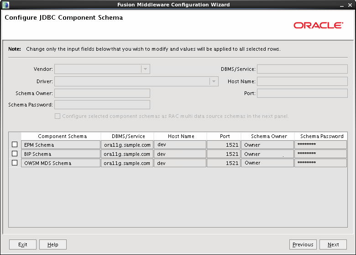Screen dimensions: 356x255
Task: Toggle the RAC multi data source checkbox
Action: coord(58,116)
